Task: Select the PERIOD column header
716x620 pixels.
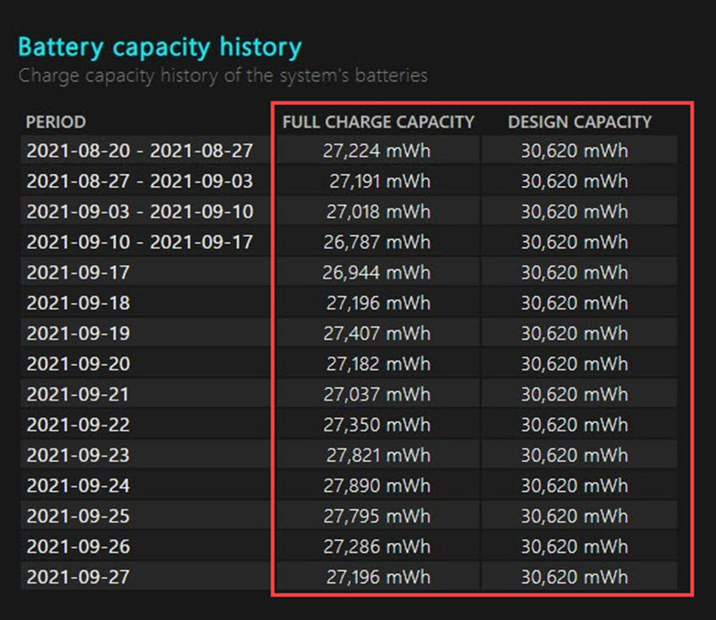Action: pyautogui.click(x=56, y=122)
